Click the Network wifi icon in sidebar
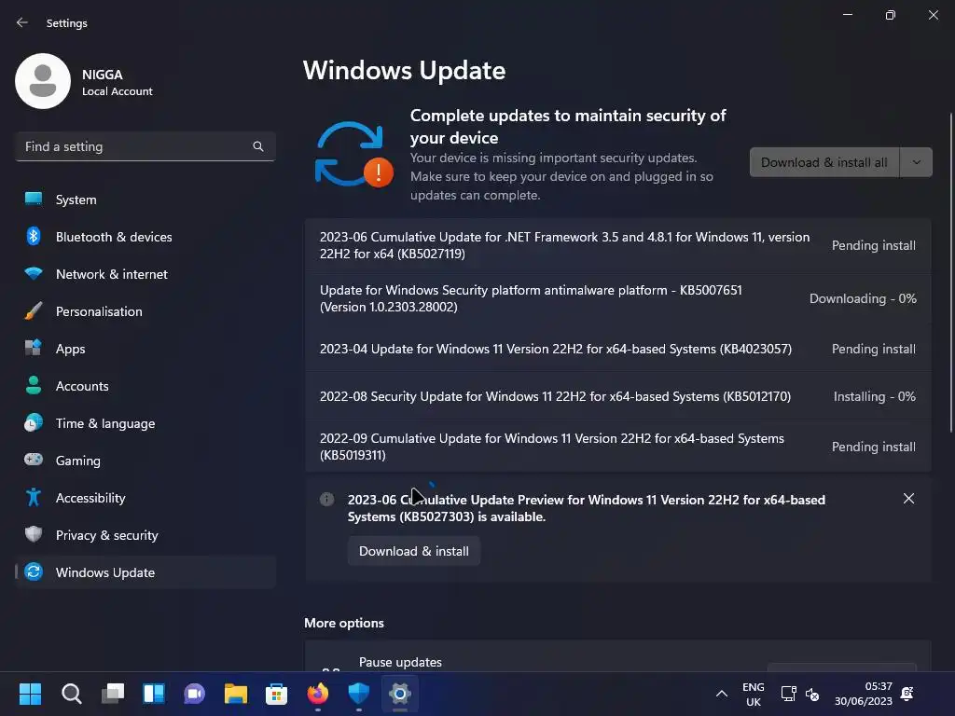 [x=34, y=273]
